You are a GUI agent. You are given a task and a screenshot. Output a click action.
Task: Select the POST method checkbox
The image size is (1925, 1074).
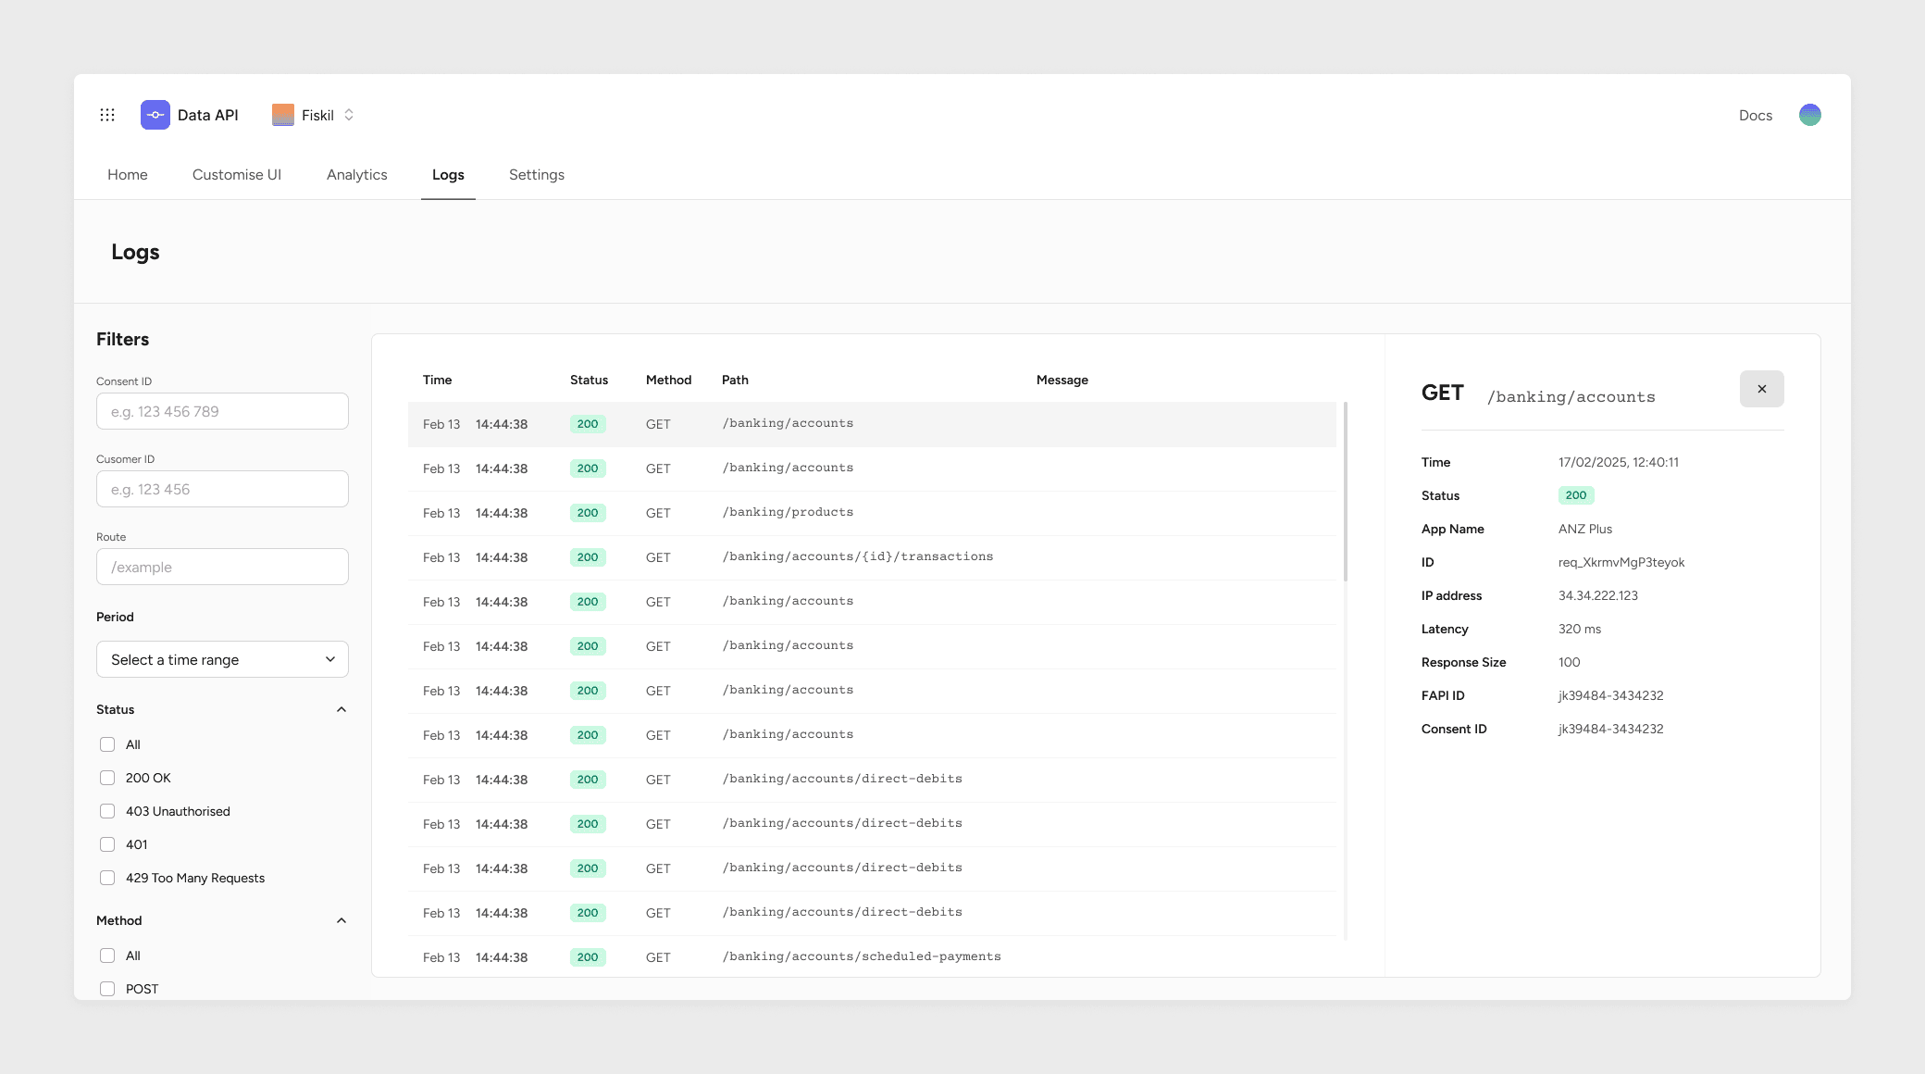coord(107,989)
